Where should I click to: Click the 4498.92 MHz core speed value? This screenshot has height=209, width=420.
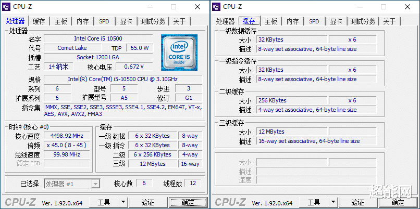[67, 136]
